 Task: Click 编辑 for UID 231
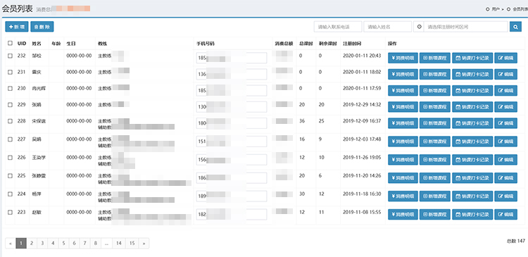click(x=505, y=74)
